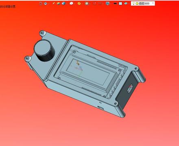Click the teal layer visibility icon
The image size is (179, 146).
pyautogui.click(x=126, y=4)
